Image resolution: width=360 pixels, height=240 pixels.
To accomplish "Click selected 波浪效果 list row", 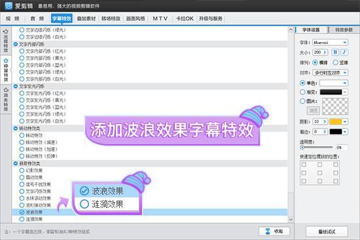I will click(150, 212).
